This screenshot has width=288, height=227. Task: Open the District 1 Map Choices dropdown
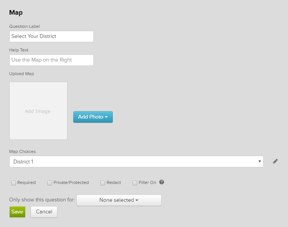[x=136, y=162]
